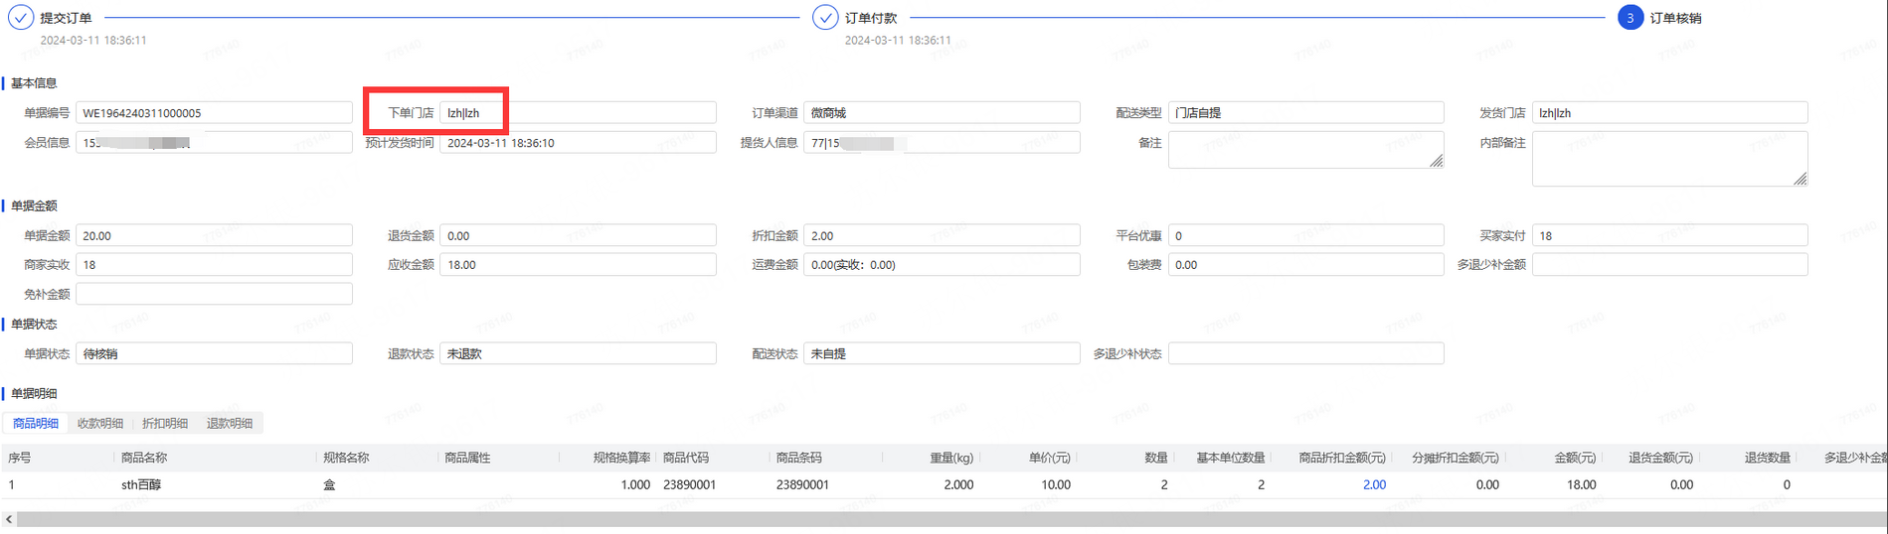The image size is (1888, 534).
Task: Click the 商品名称 column header
Action: click(x=144, y=459)
